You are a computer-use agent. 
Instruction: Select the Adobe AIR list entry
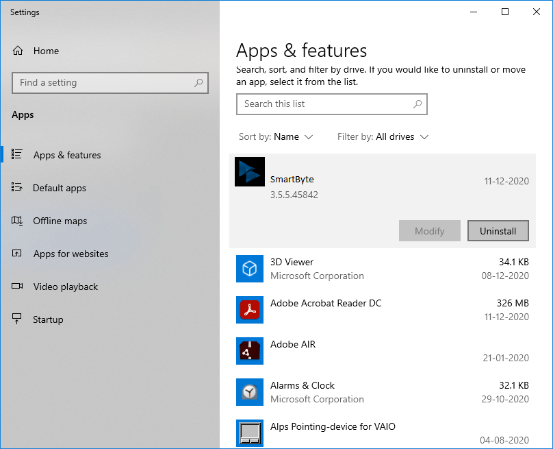click(x=293, y=345)
